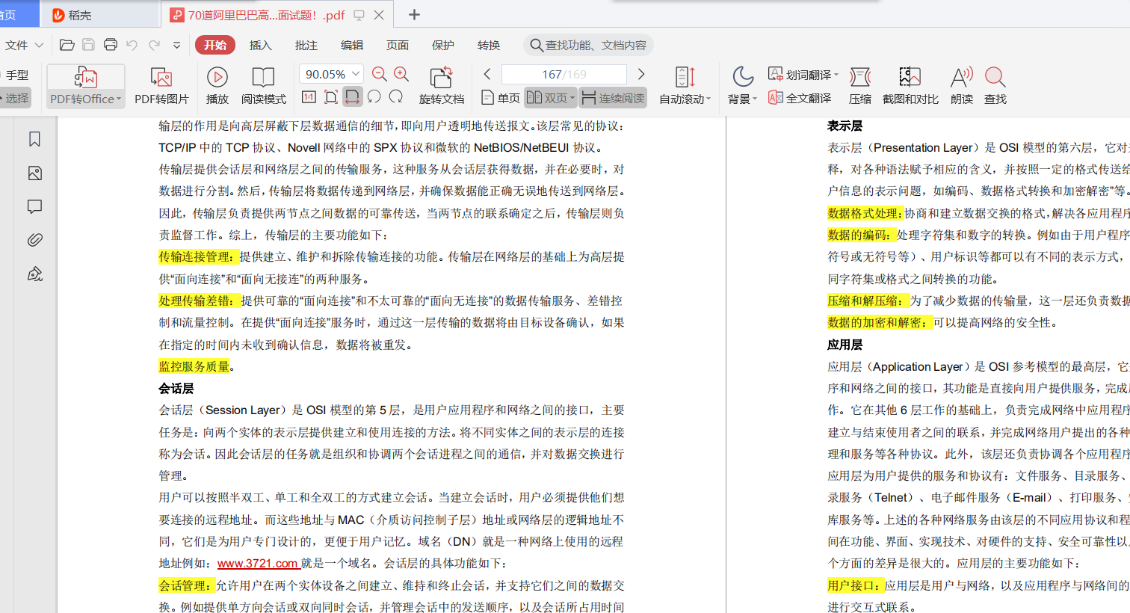This screenshot has width=1130, height=613.
Task: Click the attachments paperclip icon in sidebar
Action: 34,239
